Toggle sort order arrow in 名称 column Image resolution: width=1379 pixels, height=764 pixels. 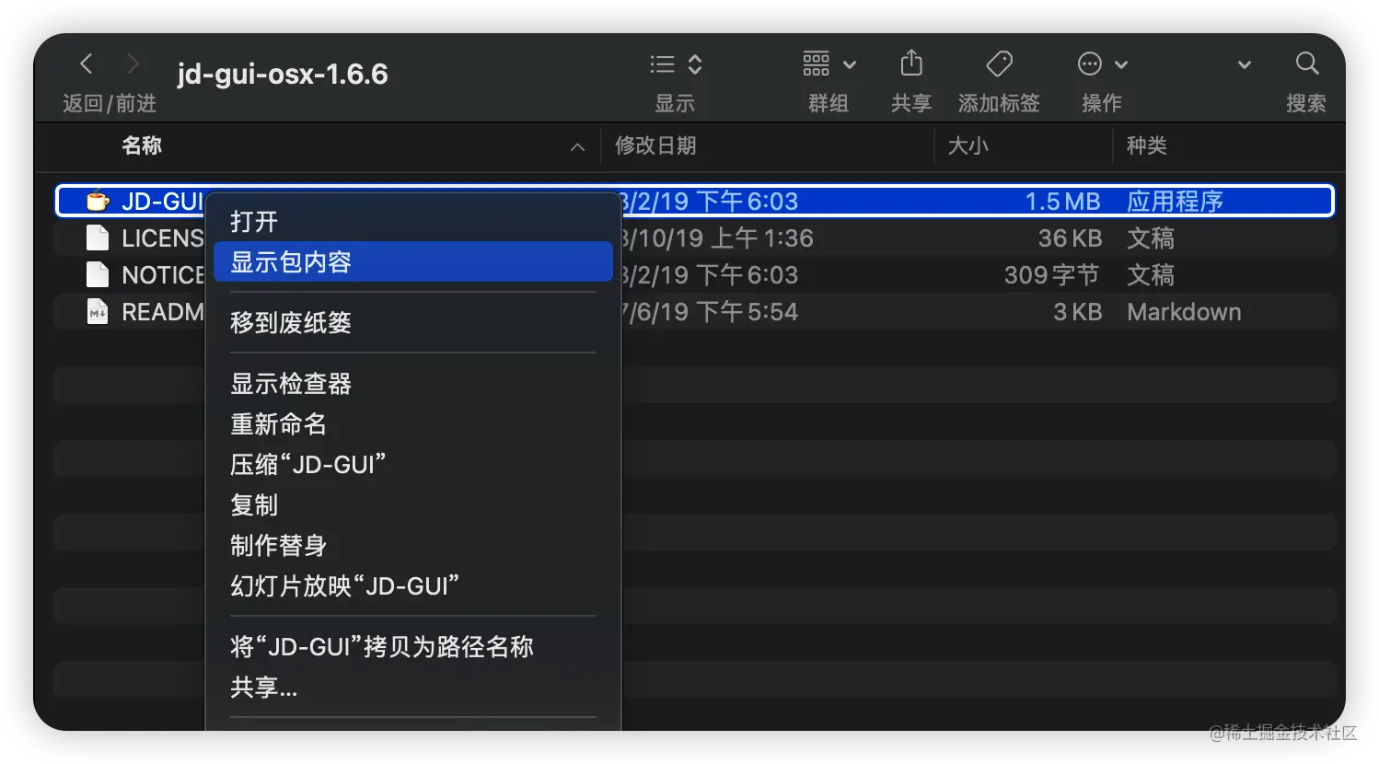coord(577,147)
